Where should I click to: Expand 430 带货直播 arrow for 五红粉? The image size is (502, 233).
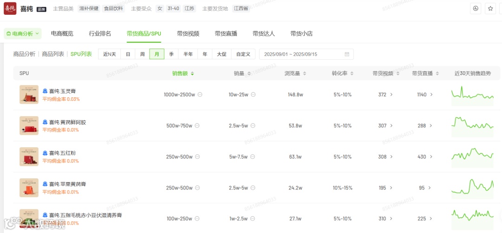click(431, 157)
